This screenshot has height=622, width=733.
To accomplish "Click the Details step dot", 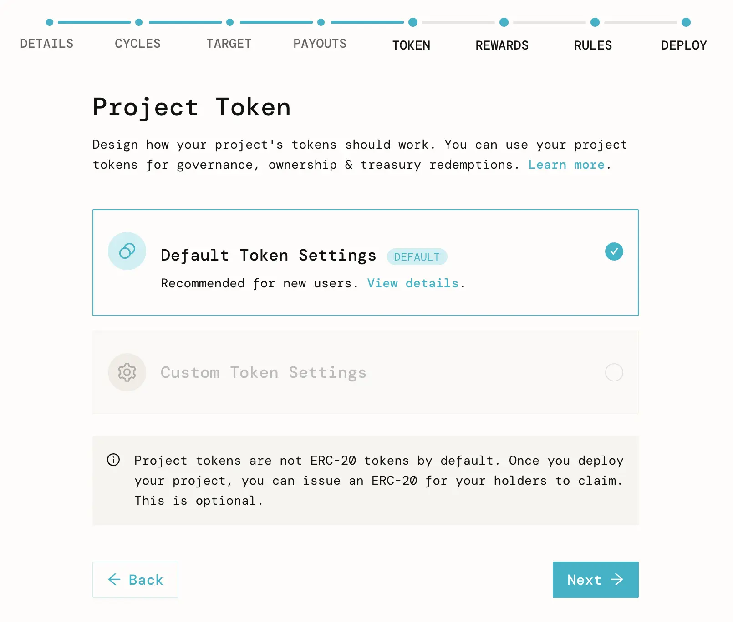I will coord(50,22).
